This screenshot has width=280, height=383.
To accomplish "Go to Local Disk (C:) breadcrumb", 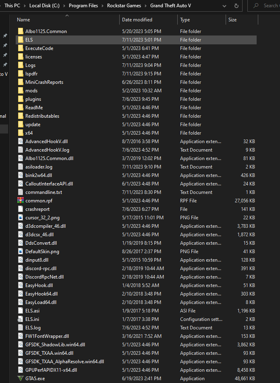I will pos(44,5).
